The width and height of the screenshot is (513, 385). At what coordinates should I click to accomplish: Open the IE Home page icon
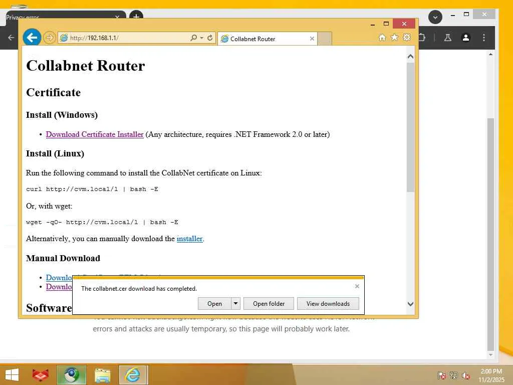coord(382,38)
